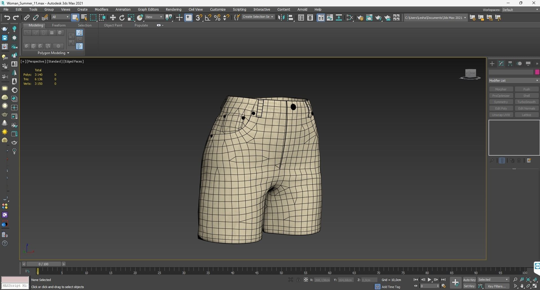This screenshot has width=540, height=290.
Task: Click the 0 / 100 time slider
Action: (x=44, y=264)
